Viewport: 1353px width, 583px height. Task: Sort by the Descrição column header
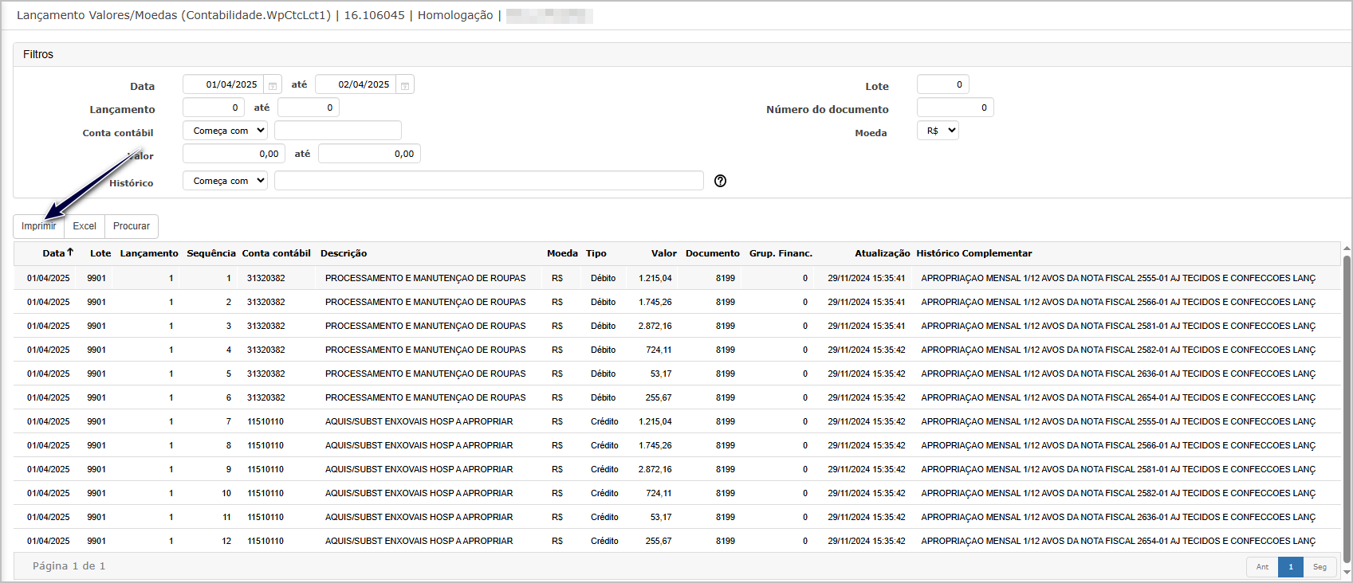click(344, 253)
